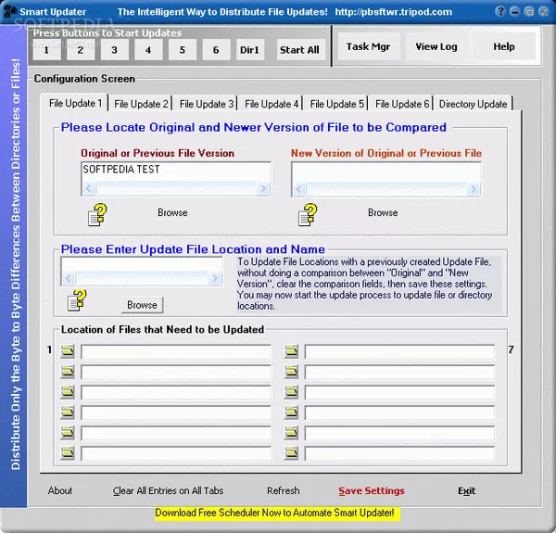Browse for the Original or Previous file
The width and height of the screenshot is (556, 533).
(x=172, y=213)
